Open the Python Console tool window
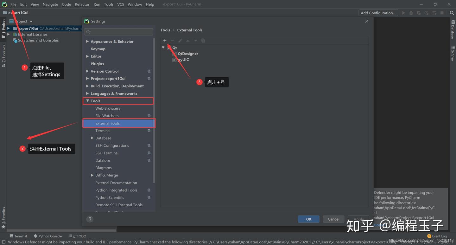 click(x=47, y=236)
